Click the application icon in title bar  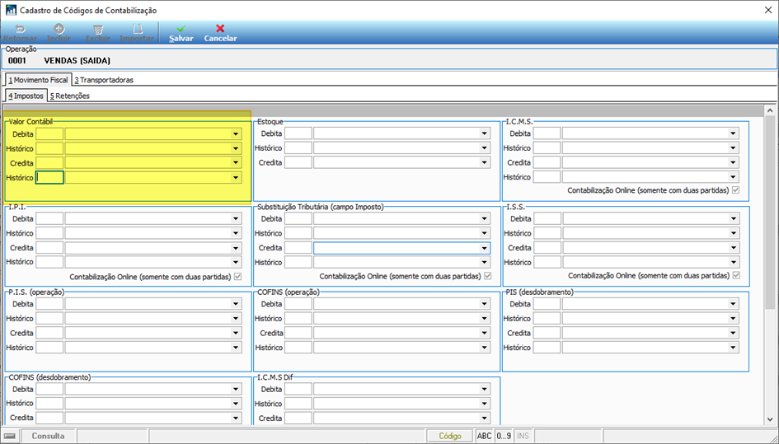tap(11, 11)
